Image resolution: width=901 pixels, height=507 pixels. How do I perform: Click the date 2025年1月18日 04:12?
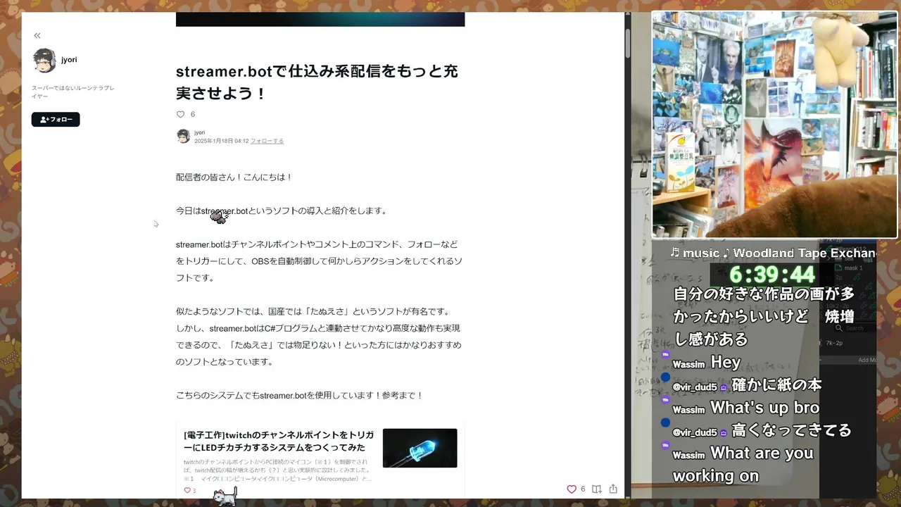click(221, 141)
